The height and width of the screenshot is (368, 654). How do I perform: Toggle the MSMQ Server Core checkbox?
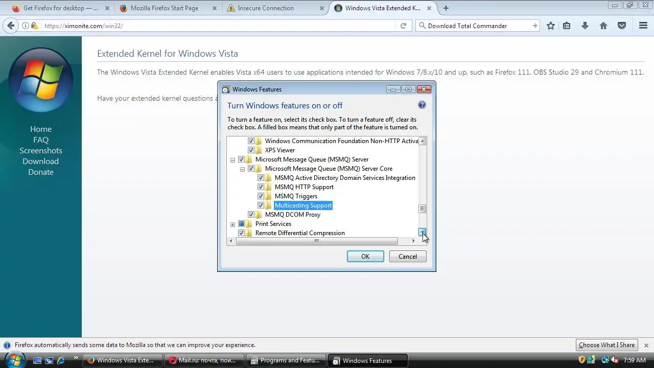pyautogui.click(x=251, y=169)
